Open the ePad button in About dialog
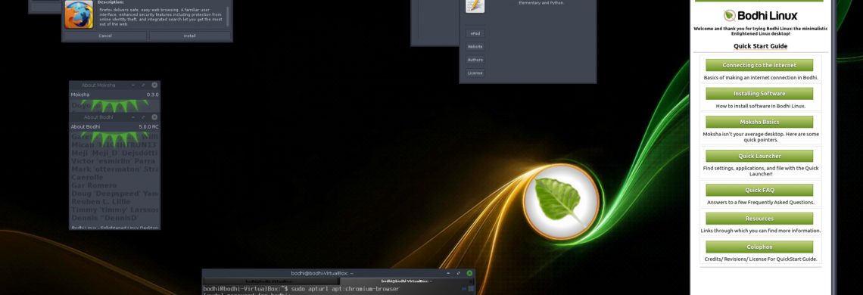863x295 pixels. pyautogui.click(x=475, y=33)
